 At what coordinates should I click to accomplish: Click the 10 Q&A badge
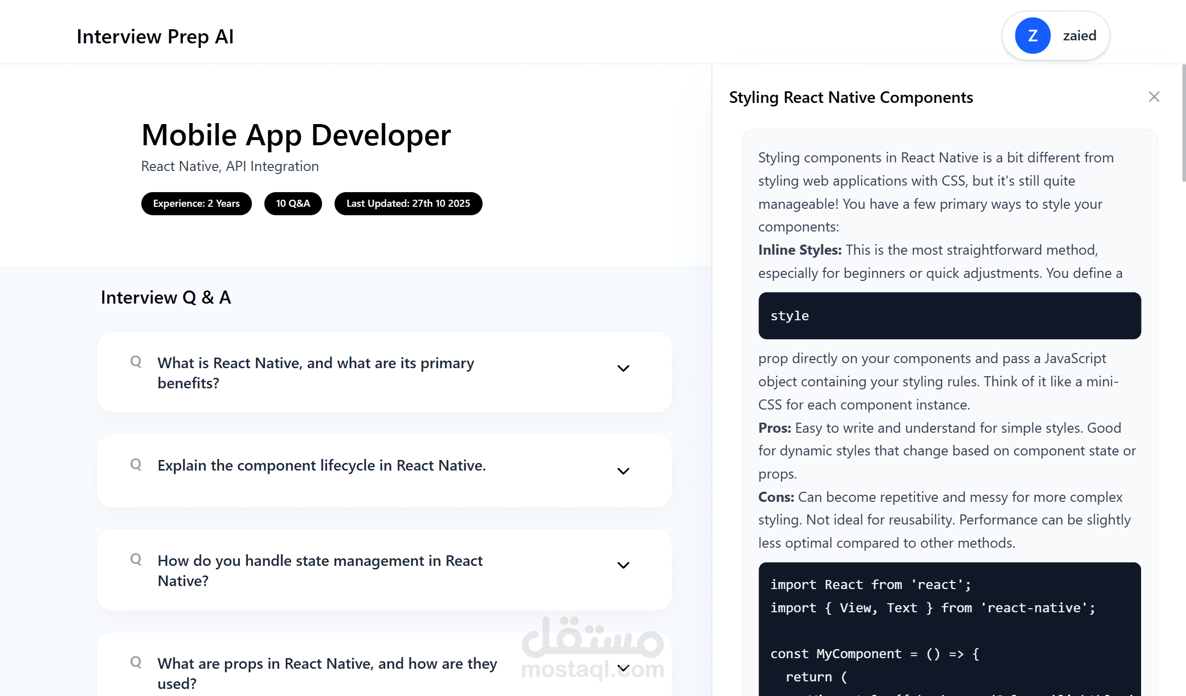pyautogui.click(x=293, y=204)
